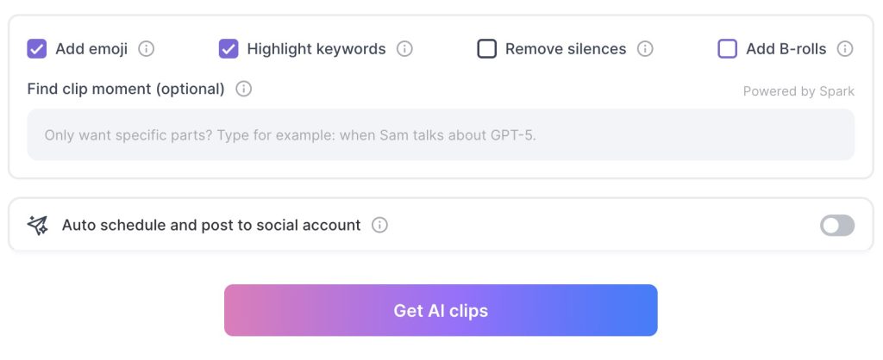
Task: Click the info icon next to Highlight keywords
Action: point(404,49)
